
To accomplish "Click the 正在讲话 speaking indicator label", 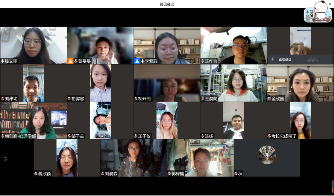I will click(285, 59).
